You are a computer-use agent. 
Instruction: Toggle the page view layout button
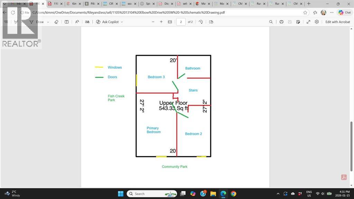tap(211, 22)
